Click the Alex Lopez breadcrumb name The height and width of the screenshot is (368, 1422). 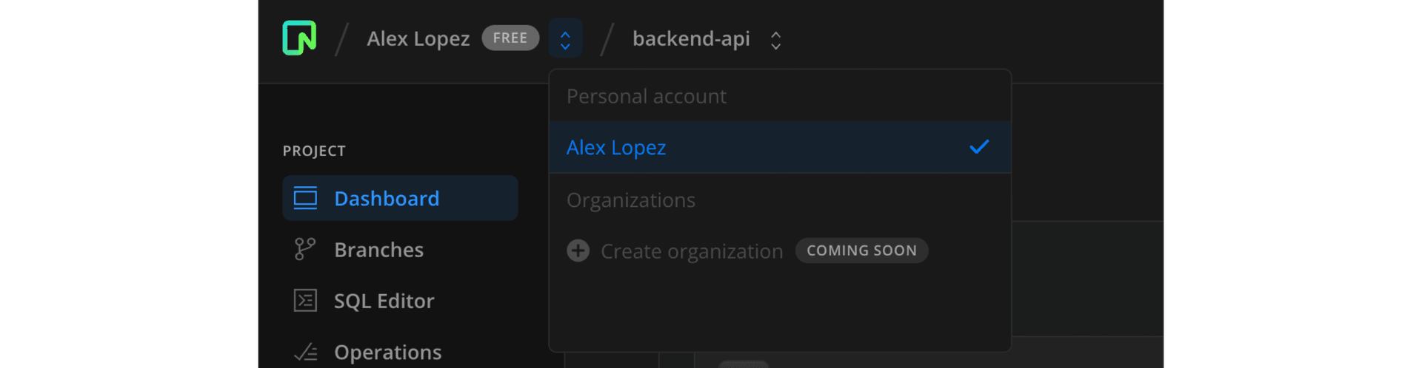coord(418,38)
